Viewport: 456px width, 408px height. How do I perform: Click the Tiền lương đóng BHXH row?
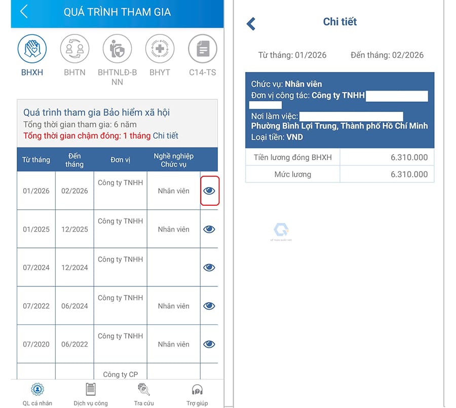pos(339,158)
